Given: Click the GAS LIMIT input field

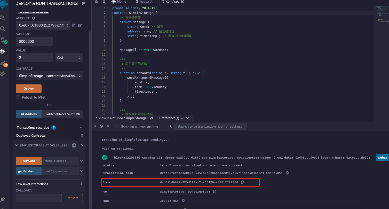Looking at the screenshot, I should (x=34, y=41).
